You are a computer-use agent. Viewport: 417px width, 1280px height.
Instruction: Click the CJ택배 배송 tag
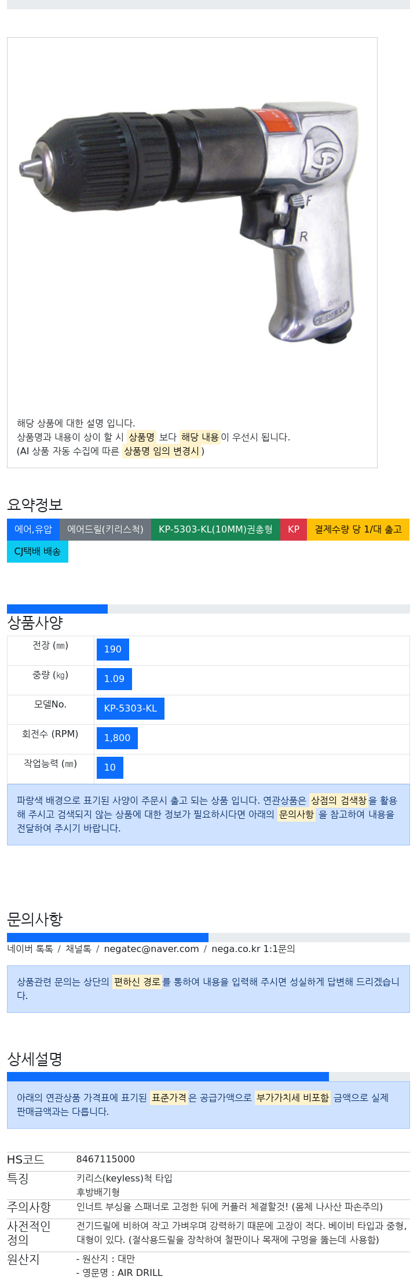click(x=38, y=552)
